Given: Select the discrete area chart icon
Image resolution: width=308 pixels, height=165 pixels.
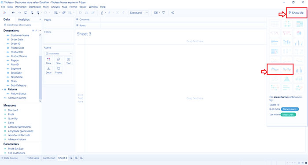Looking at the screenshot, I should [x=286, y=69].
